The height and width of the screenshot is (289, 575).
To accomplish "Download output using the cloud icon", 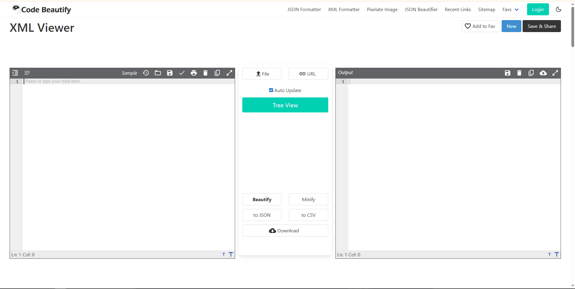I will (544, 73).
